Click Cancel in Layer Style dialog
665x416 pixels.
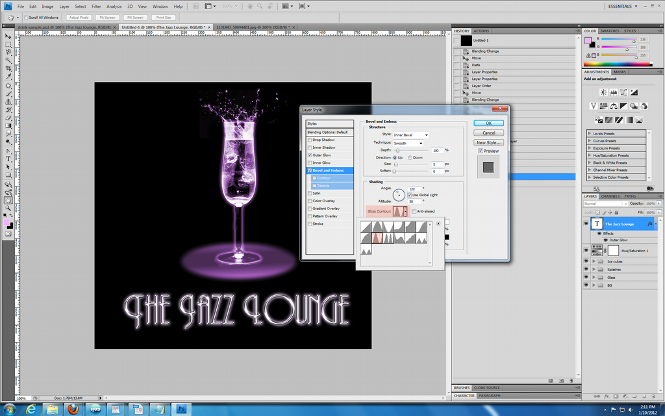[x=488, y=133]
